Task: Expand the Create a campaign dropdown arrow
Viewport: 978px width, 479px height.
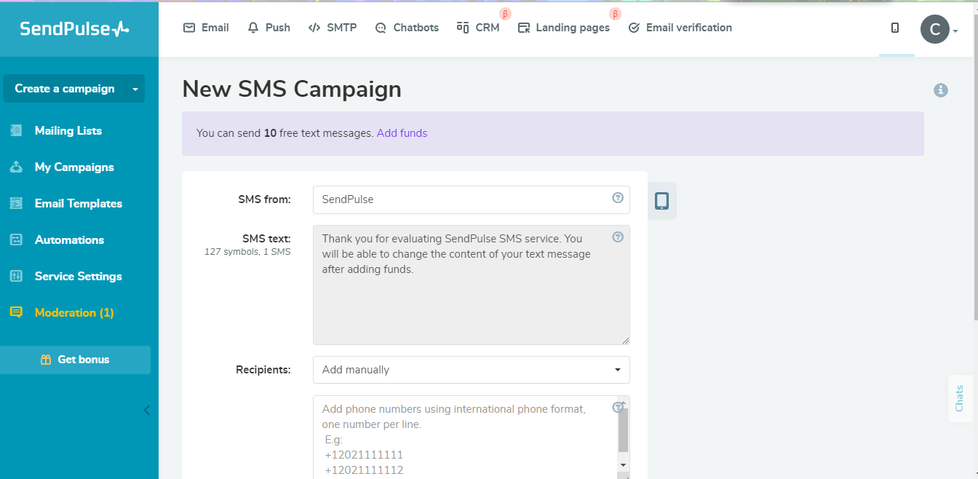Action: point(135,89)
